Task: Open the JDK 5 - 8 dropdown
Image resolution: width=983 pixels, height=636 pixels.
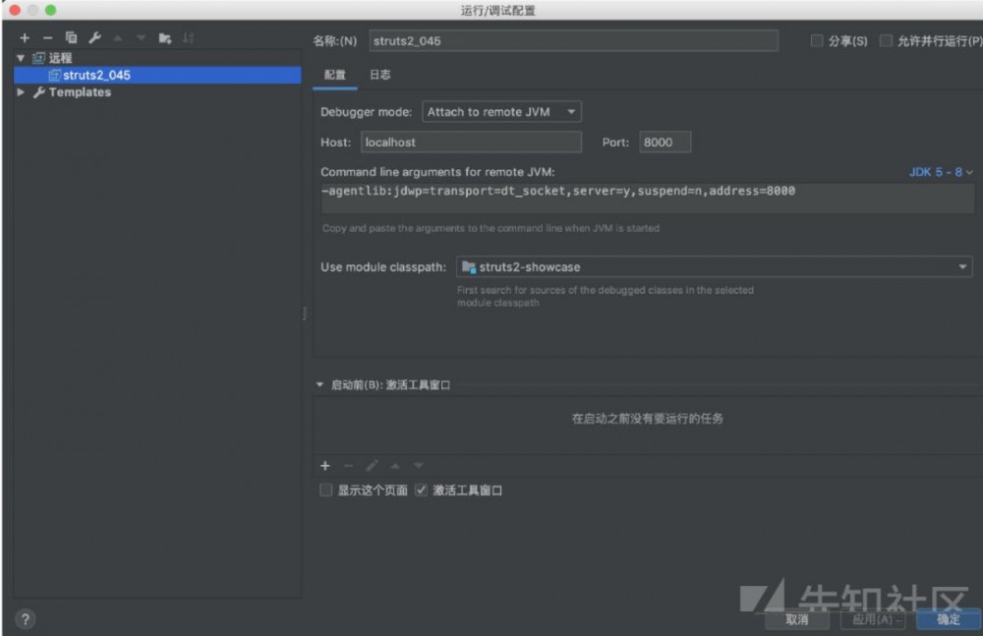Action: [941, 171]
